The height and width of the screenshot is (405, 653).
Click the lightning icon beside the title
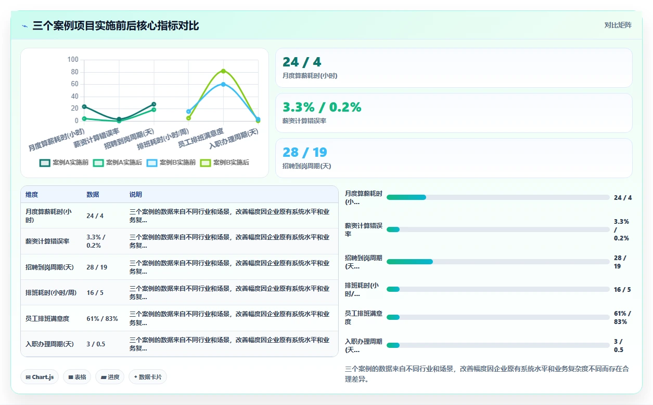click(25, 26)
